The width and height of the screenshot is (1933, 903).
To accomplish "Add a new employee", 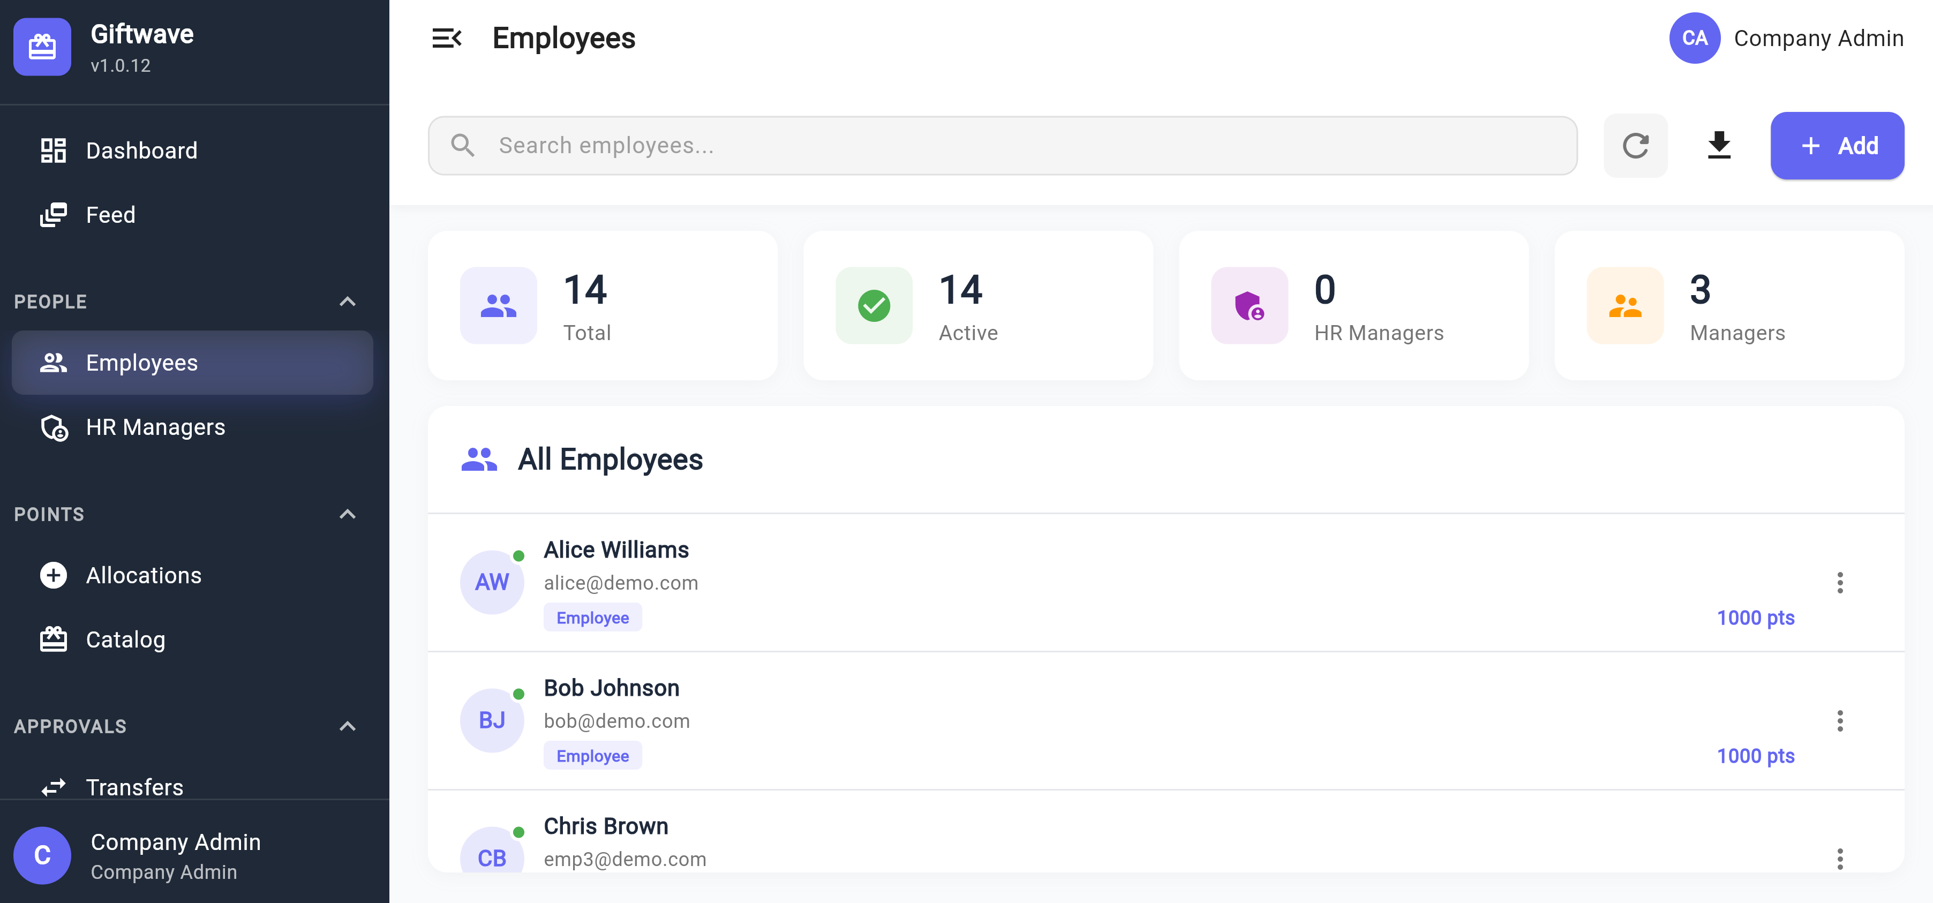I will (1837, 146).
